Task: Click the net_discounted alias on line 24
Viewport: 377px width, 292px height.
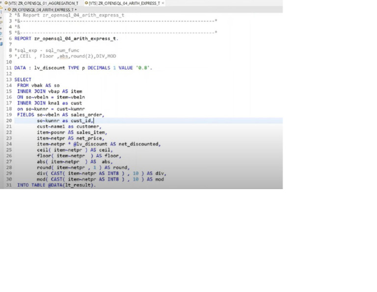Action: (x=138, y=144)
